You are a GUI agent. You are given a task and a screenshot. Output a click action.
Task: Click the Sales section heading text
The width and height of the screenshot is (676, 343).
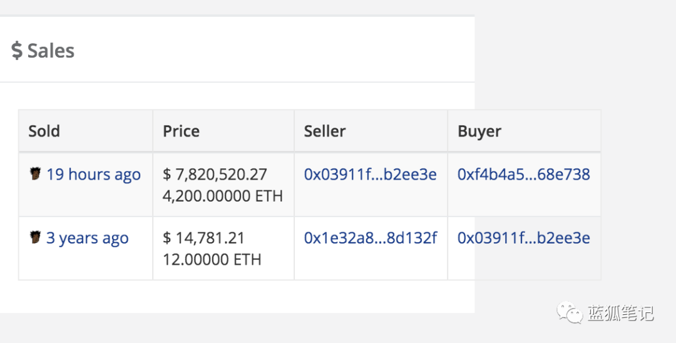(x=51, y=51)
